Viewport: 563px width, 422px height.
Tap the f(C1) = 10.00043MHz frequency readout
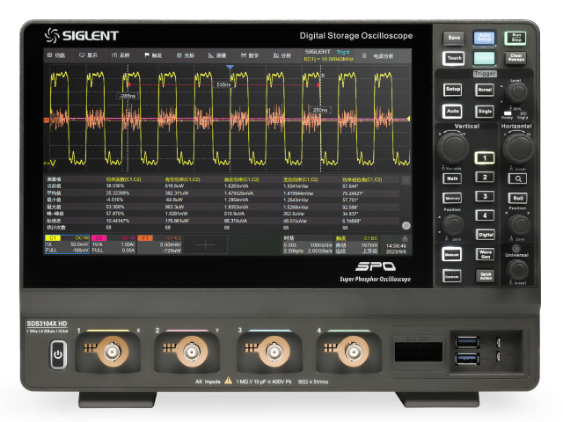coord(329,59)
